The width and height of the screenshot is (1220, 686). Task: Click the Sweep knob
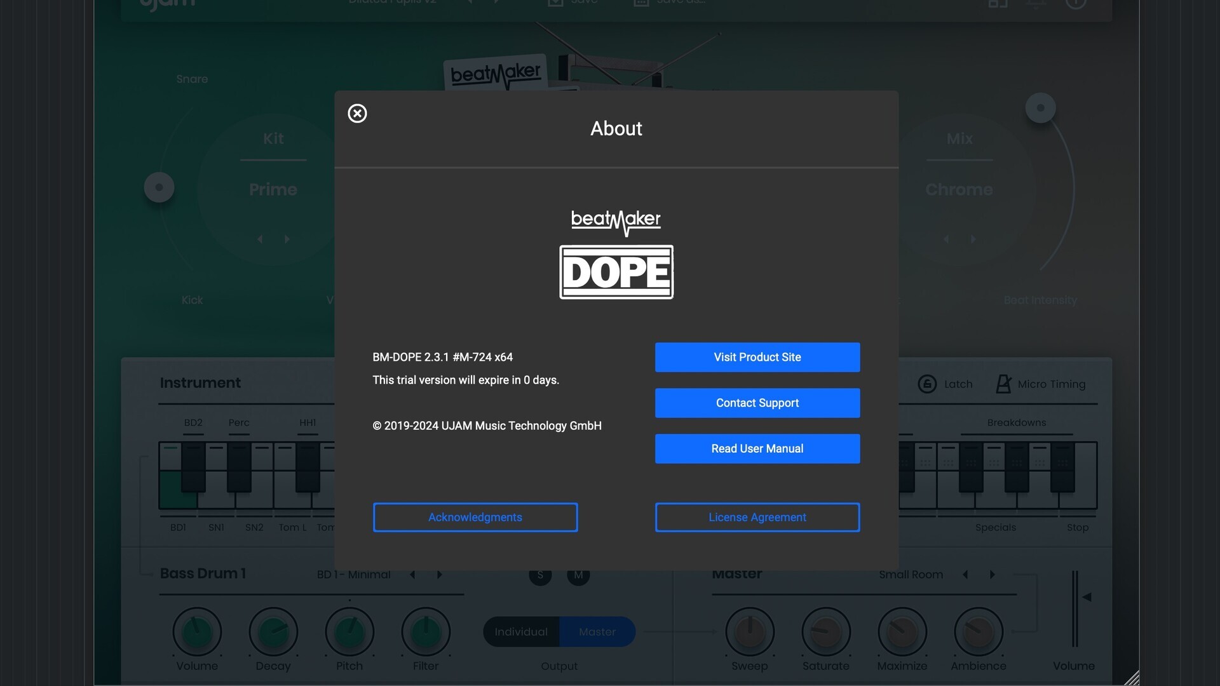(750, 631)
